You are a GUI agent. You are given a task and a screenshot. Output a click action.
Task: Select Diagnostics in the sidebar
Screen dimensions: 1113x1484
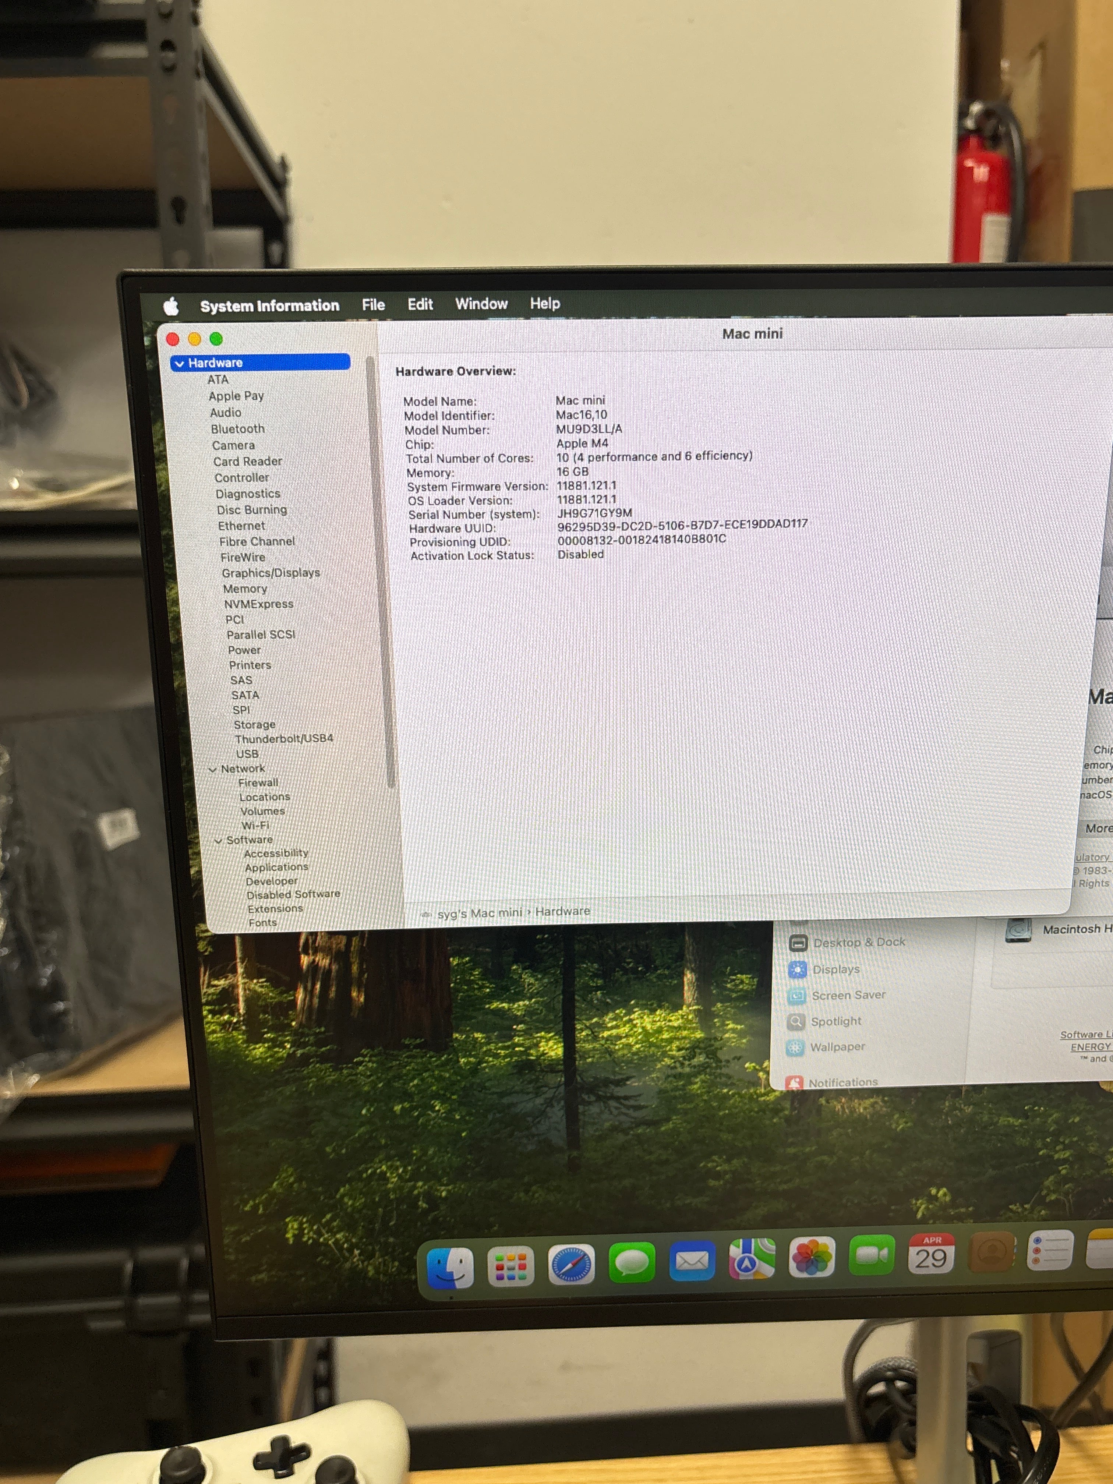click(x=248, y=494)
